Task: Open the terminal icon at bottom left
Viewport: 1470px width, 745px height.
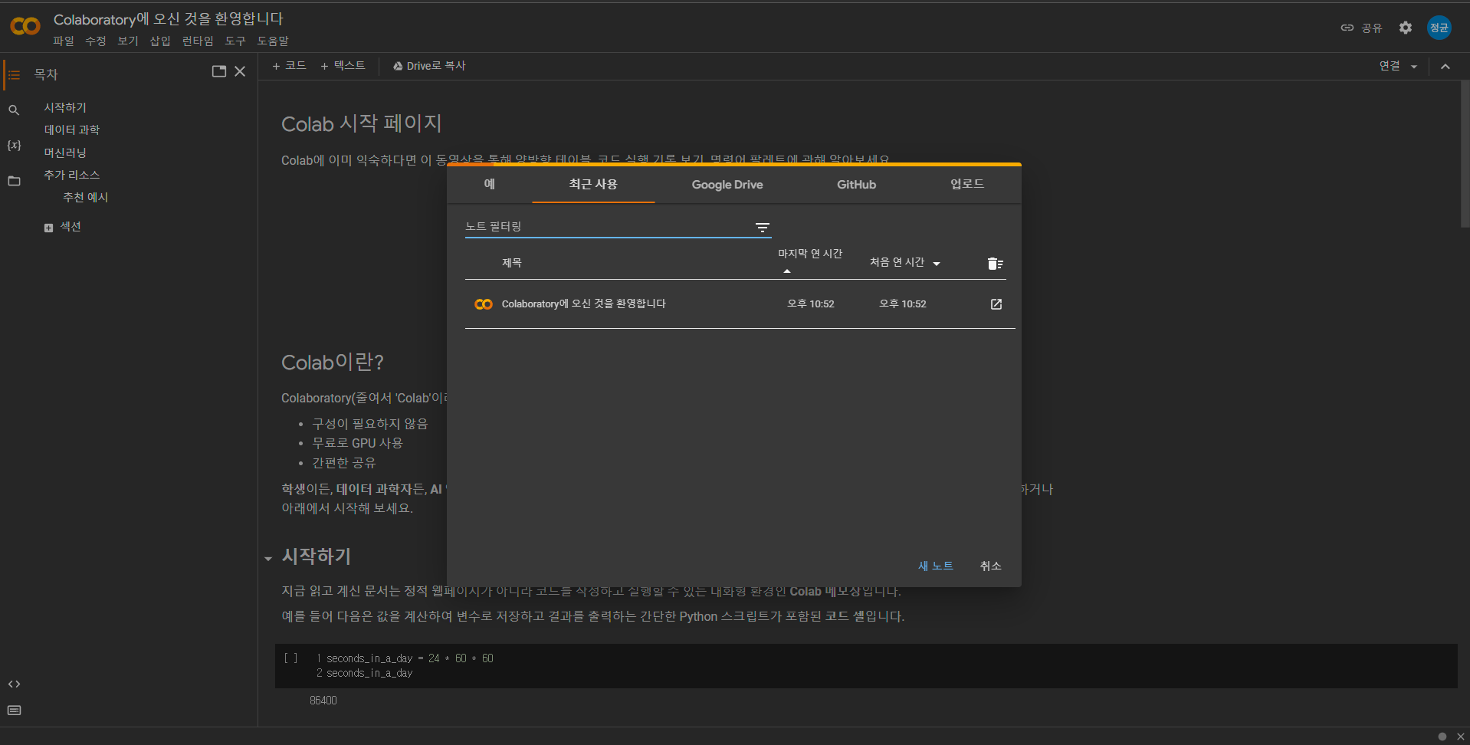Action: coord(14,711)
